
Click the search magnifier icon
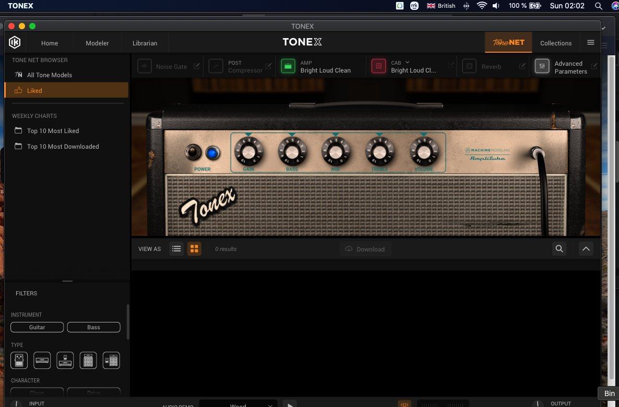tap(560, 249)
